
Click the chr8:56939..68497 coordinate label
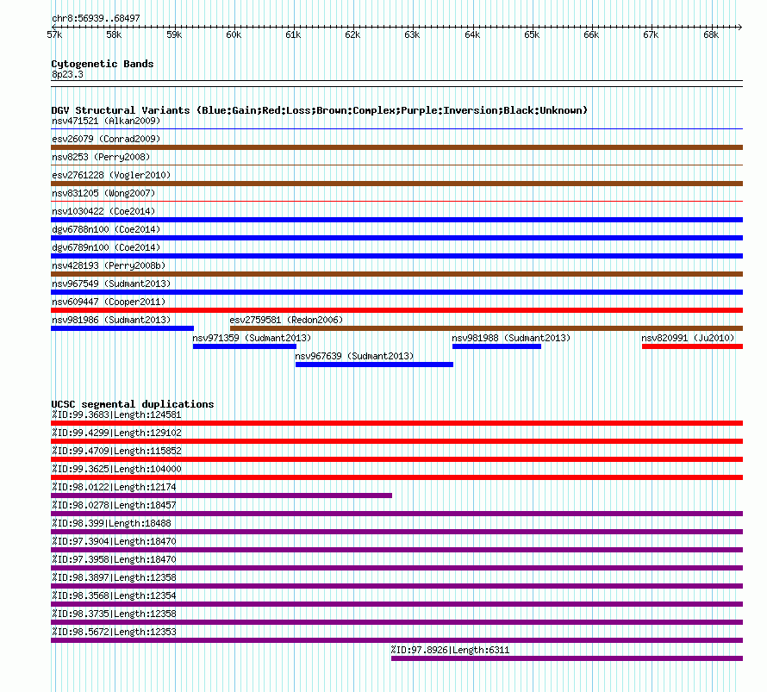(96, 18)
